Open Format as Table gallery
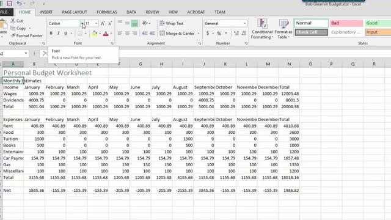391x220 pixels. tap(283, 29)
